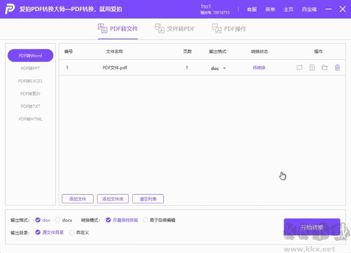Click the 清空列表 button
Viewport: 351px width, 253px height.
[148, 199]
